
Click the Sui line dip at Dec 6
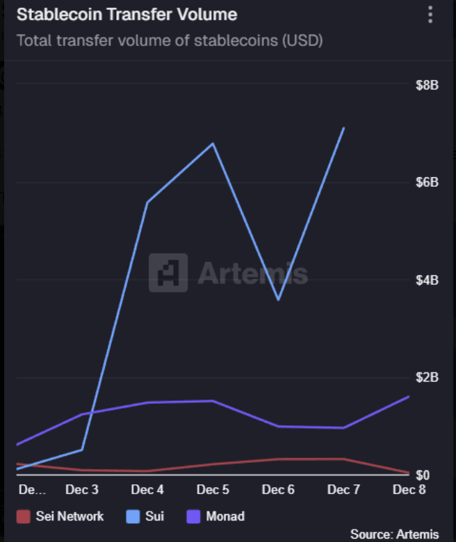278,299
